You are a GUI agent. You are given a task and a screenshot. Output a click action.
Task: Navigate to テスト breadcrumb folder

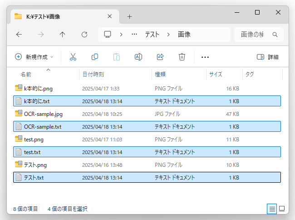click(152, 35)
